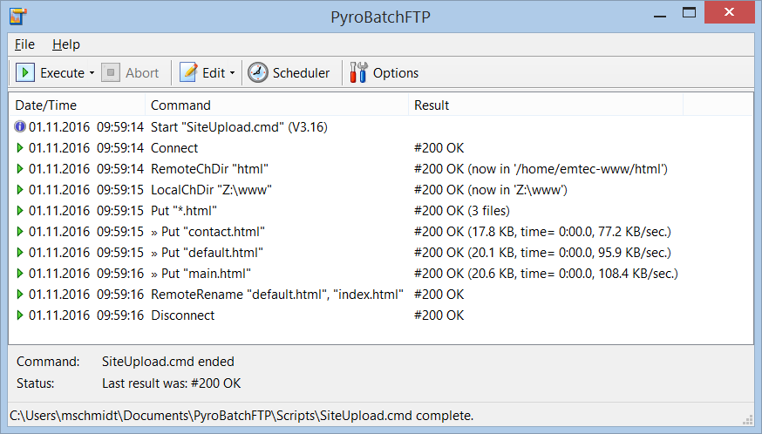
Task: Expand the Execute dropdown arrow
Action: point(92,73)
